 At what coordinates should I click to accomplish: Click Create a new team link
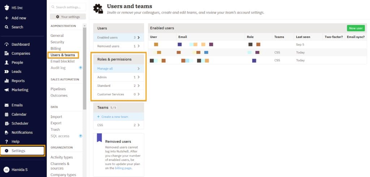[x=115, y=117]
